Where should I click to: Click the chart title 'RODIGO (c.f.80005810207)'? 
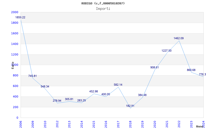(x=103, y=3)
